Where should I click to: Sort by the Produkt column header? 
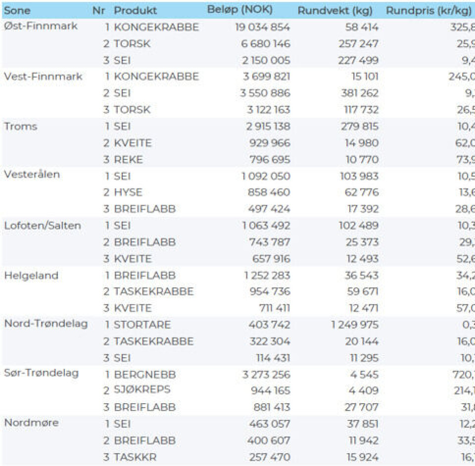click(135, 10)
